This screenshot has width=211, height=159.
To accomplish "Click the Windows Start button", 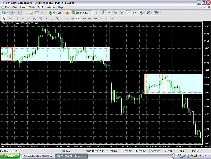I will pos(10,156).
